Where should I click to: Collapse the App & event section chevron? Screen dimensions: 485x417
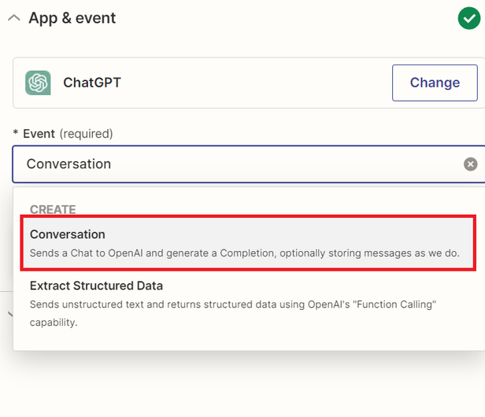pyautogui.click(x=13, y=17)
